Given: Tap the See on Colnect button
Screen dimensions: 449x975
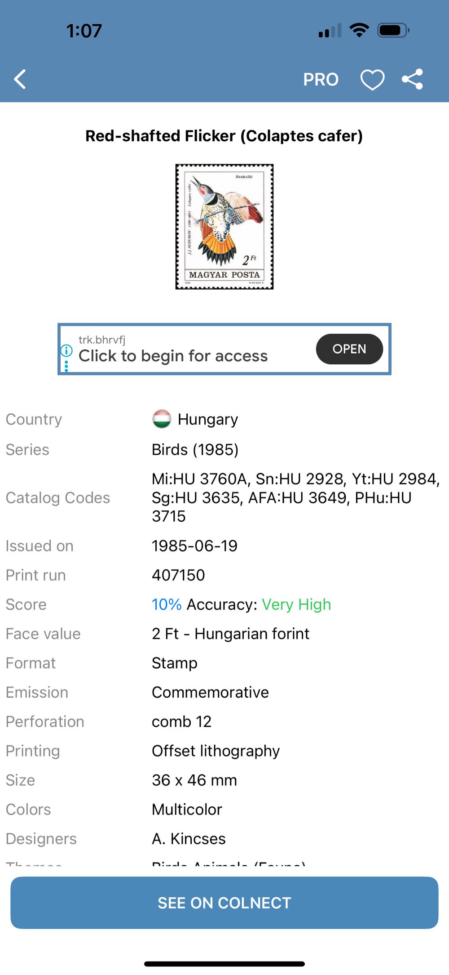Looking at the screenshot, I should 224,903.
